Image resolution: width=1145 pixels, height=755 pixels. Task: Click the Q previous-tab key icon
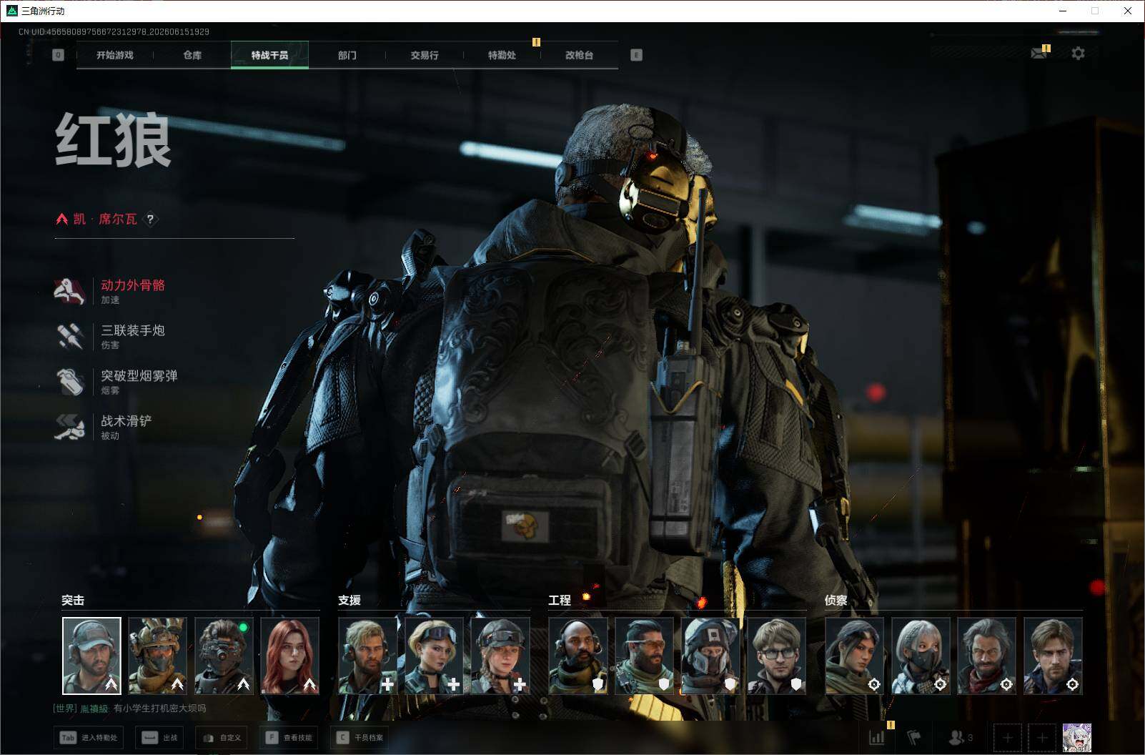click(59, 55)
